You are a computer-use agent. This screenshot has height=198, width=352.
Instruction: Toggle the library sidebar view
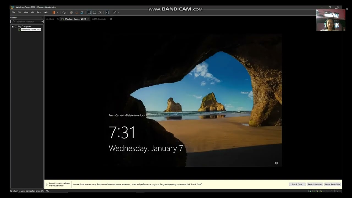[x=89, y=12]
